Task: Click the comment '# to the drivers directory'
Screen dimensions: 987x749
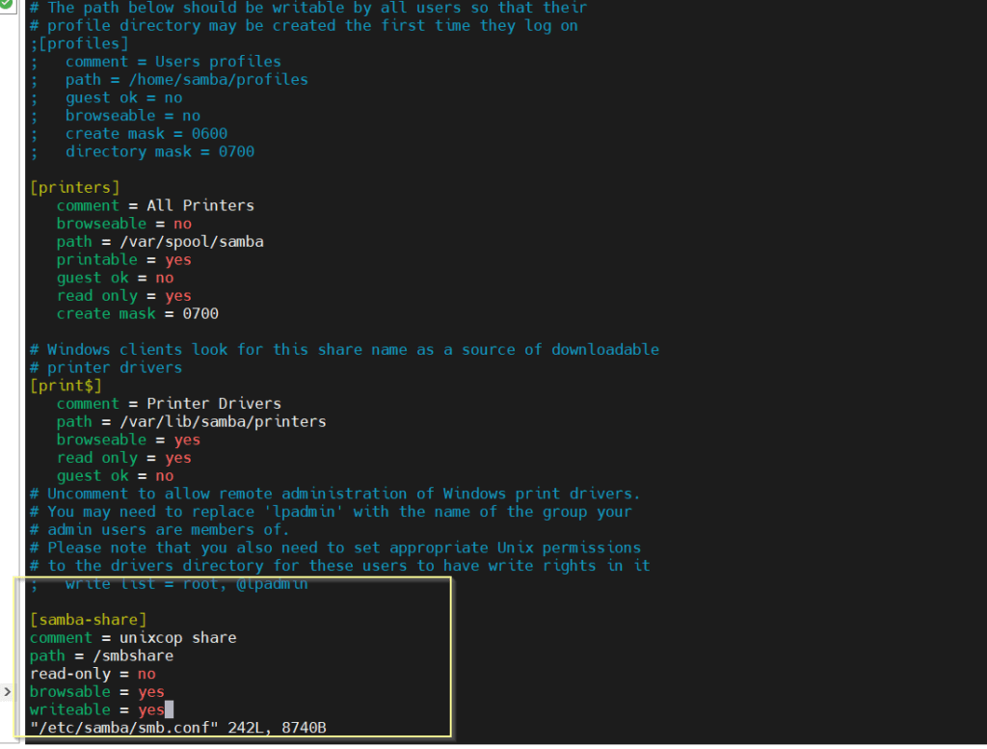Action: (x=340, y=566)
